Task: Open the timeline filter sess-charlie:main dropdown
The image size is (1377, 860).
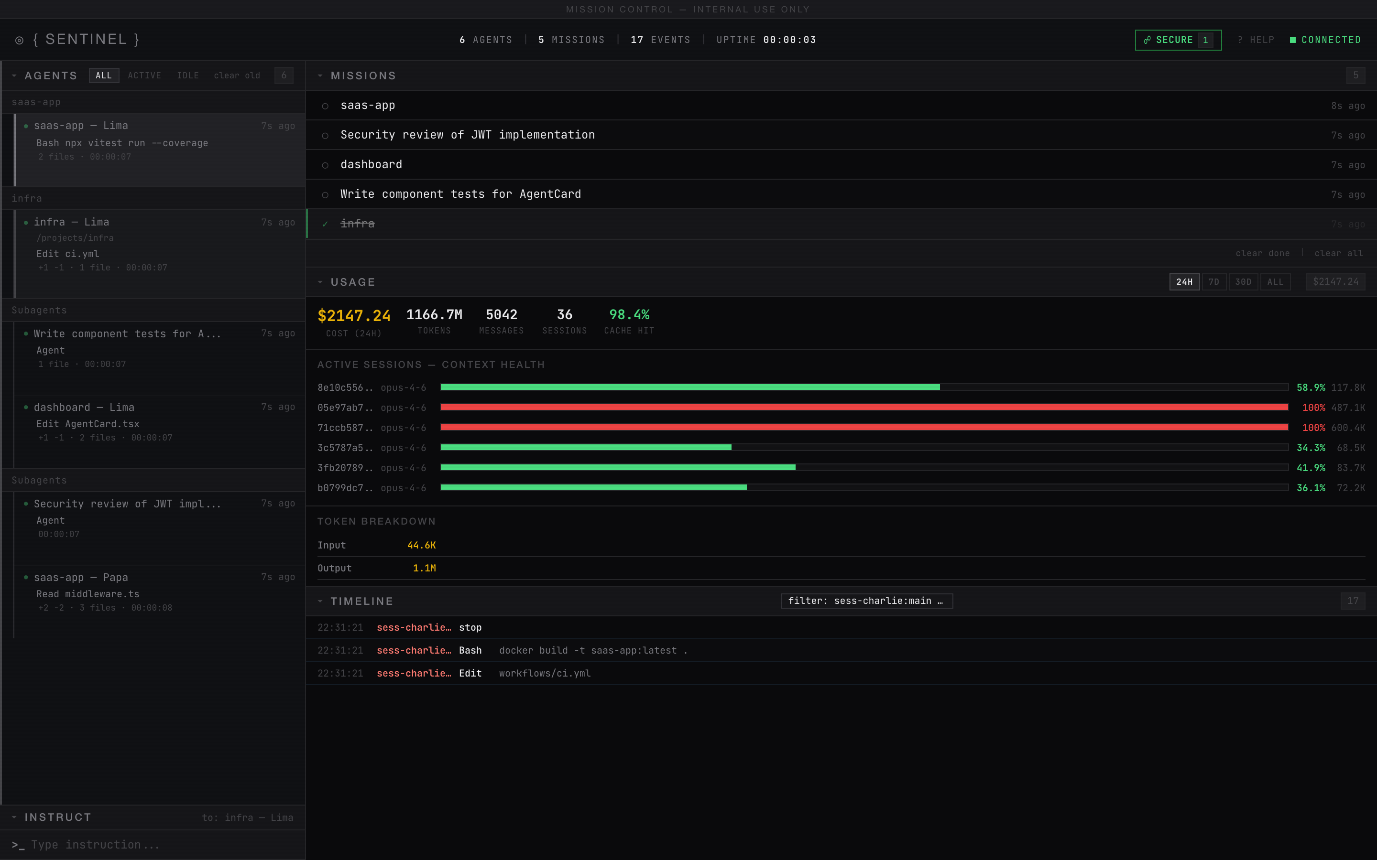Action: coord(865,601)
